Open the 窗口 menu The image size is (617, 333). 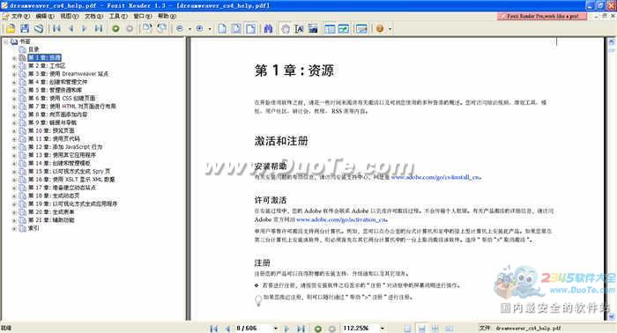click(x=143, y=16)
